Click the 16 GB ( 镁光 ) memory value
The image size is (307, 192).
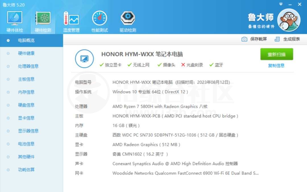(126, 126)
